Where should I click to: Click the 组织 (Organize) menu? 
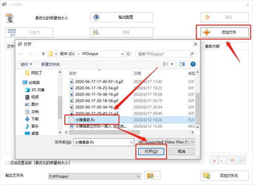click(26, 64)
